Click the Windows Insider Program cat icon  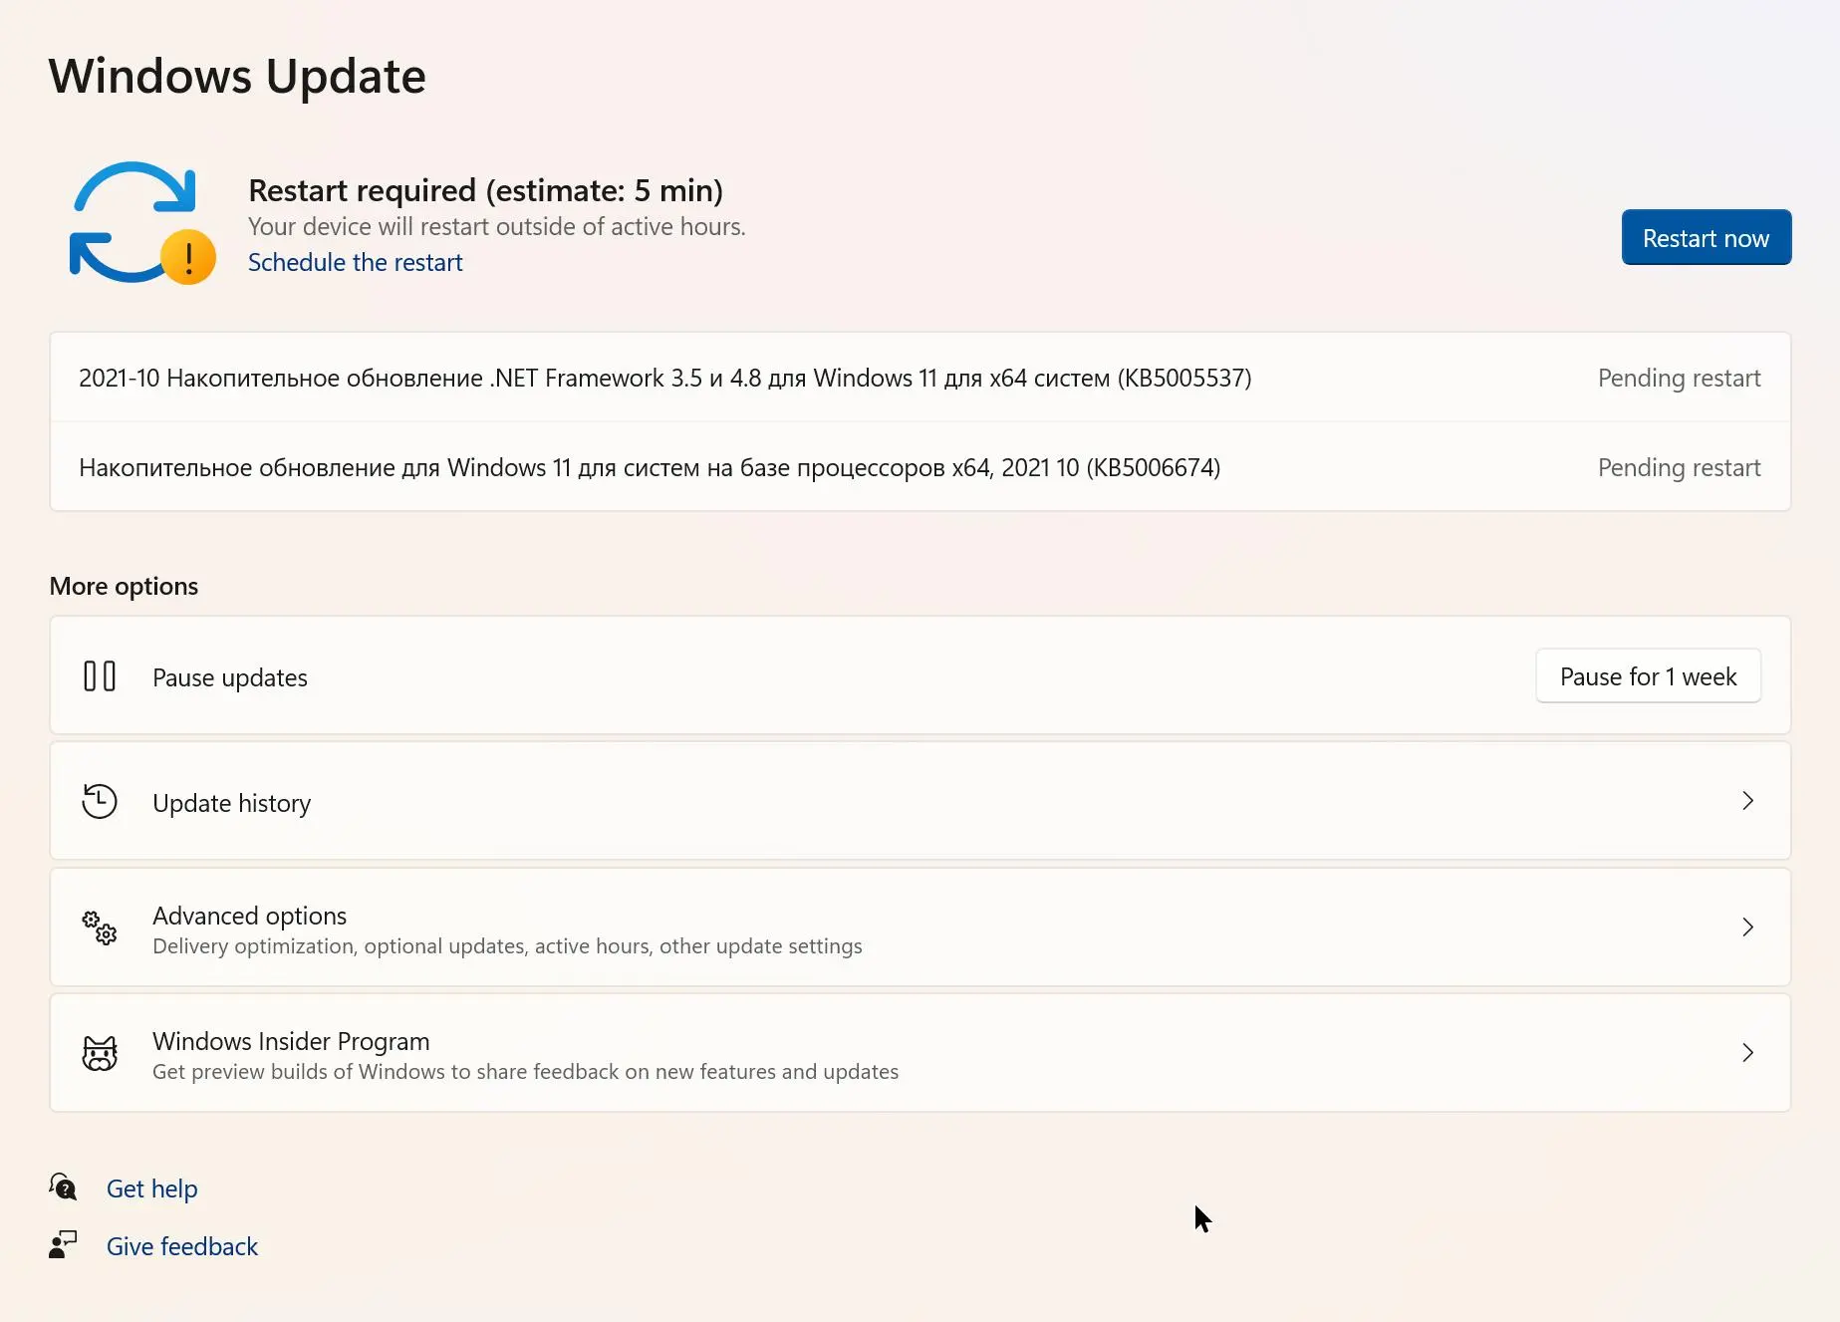point(100,1053)
